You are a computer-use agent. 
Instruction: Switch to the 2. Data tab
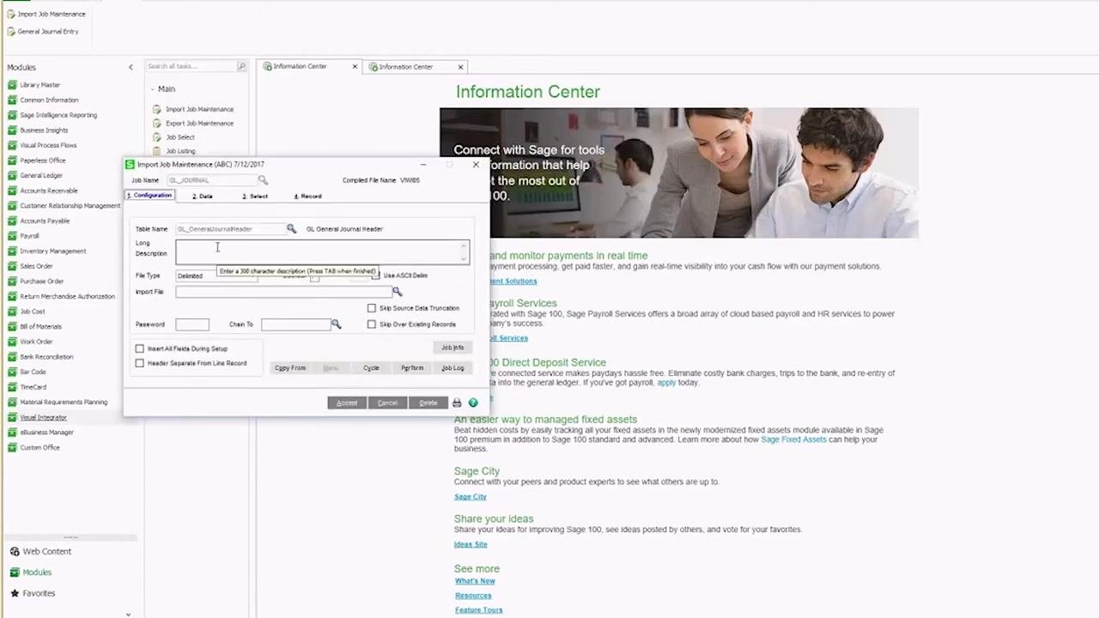click(203, 197)
